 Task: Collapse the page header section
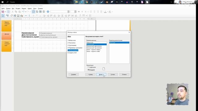pyautogui.click(x=3, y=22)
